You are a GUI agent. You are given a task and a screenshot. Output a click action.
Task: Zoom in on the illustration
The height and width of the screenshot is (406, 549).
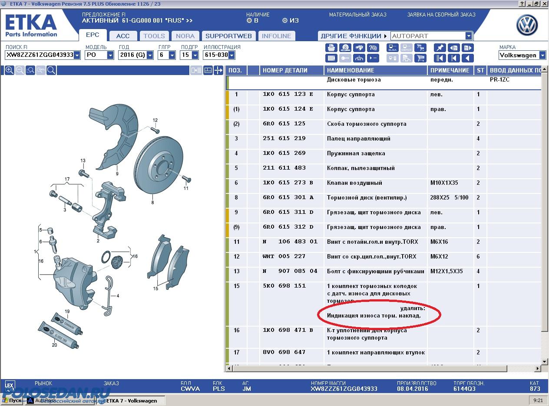(x=9, y=70)
